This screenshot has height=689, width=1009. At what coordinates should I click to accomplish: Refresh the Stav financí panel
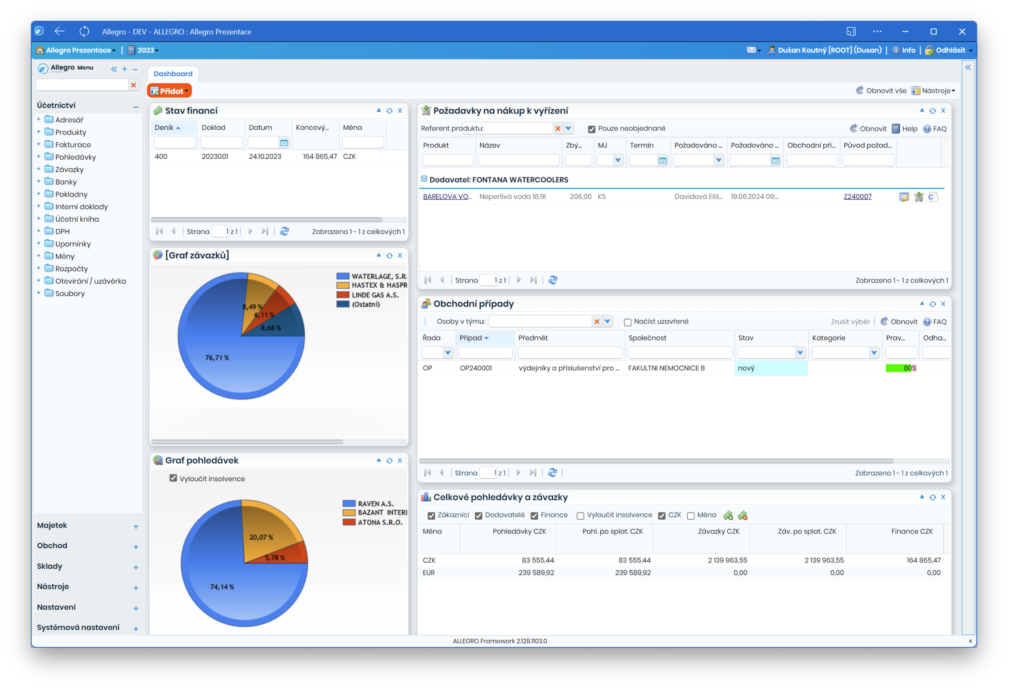[x=389, y=111]
